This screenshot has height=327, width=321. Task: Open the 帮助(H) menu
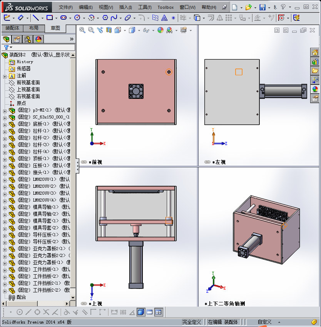(x=209, y=7)
